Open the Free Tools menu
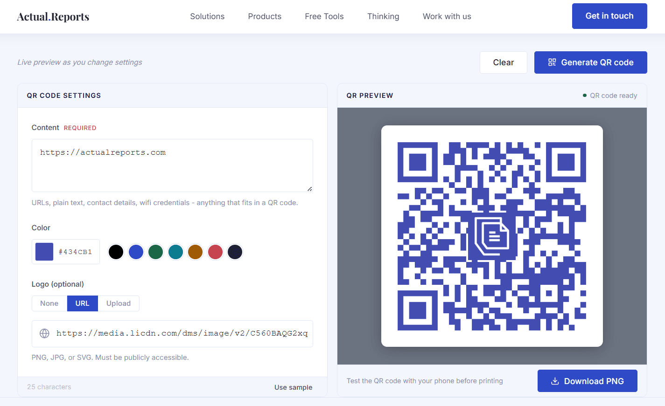 click(324, 16)
